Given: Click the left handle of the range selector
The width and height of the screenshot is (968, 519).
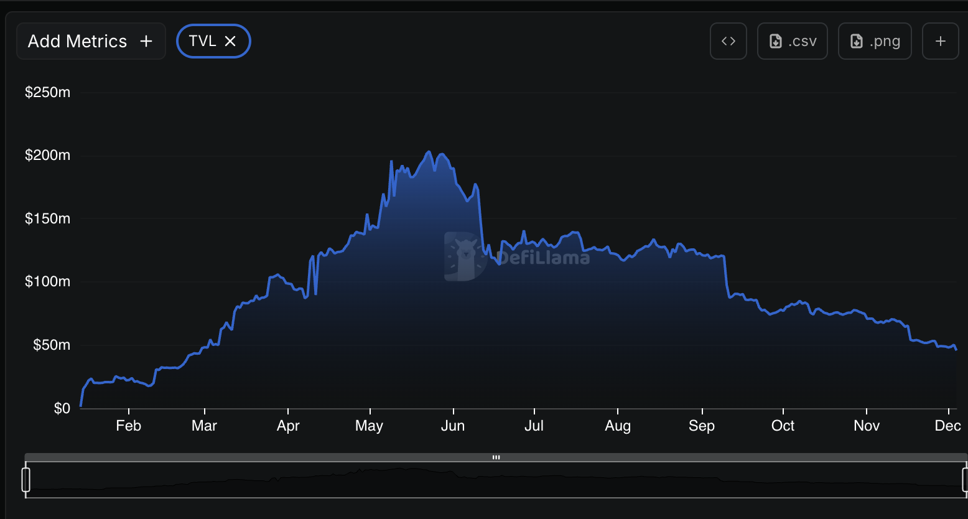Looking at the screenshot, I should coord(26,479).
